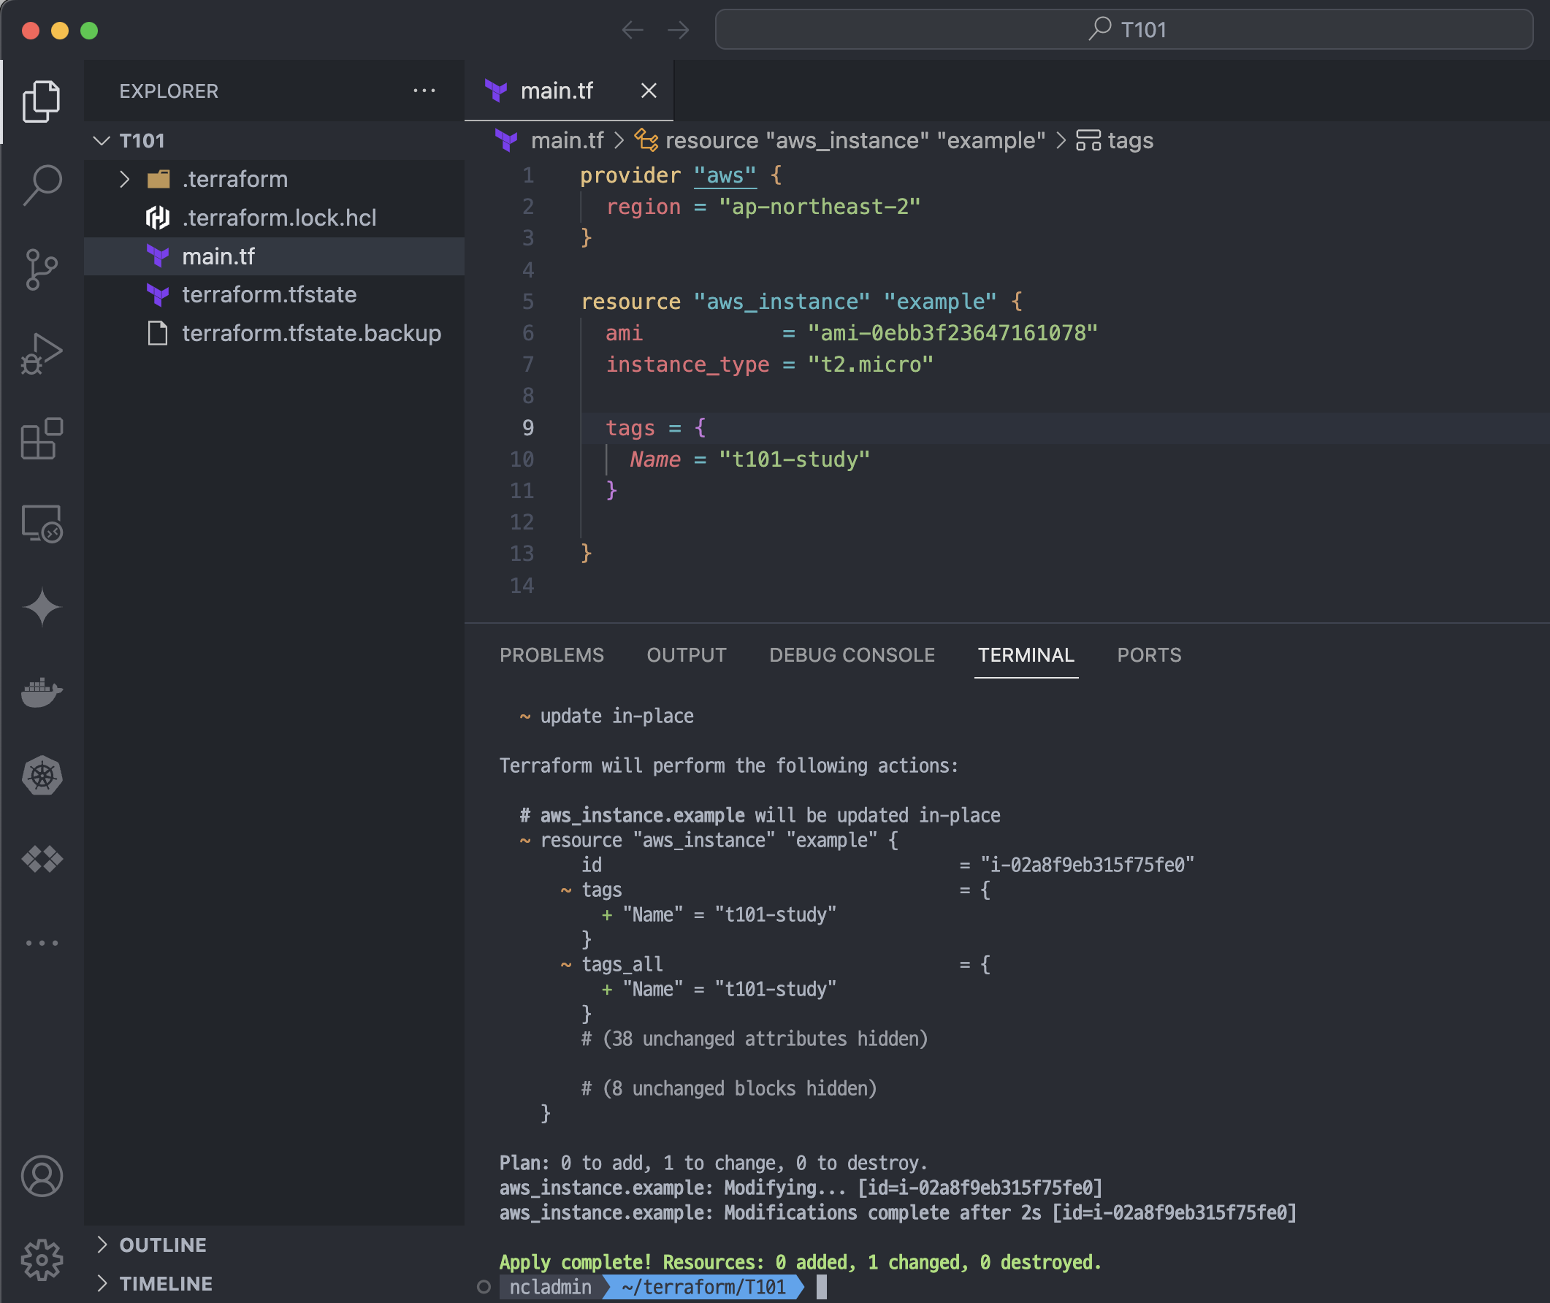
Task: Click the T101 command center search box
Action: tap(1123, 29)
